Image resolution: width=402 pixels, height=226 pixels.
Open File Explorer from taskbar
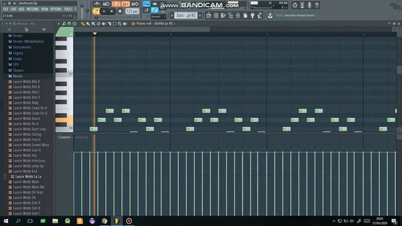(x=55, y=221)
